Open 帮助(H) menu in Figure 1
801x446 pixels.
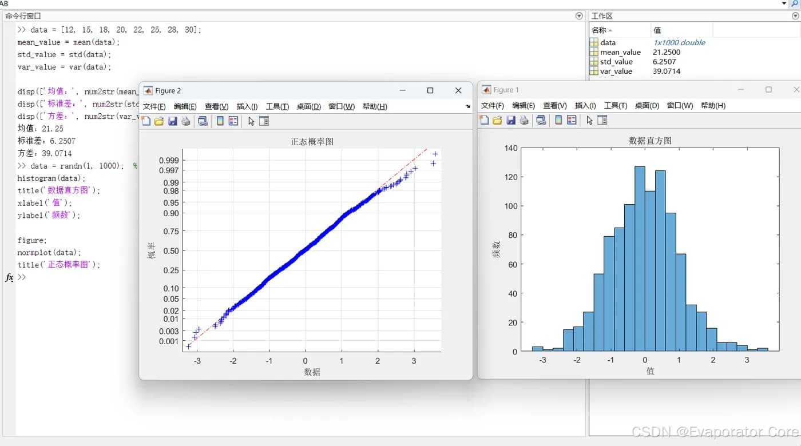713,106
